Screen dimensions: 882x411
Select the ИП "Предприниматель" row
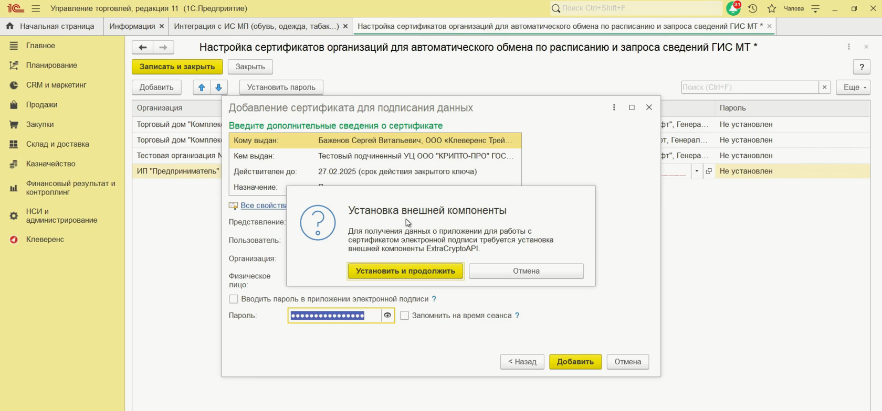click(177, 171)
